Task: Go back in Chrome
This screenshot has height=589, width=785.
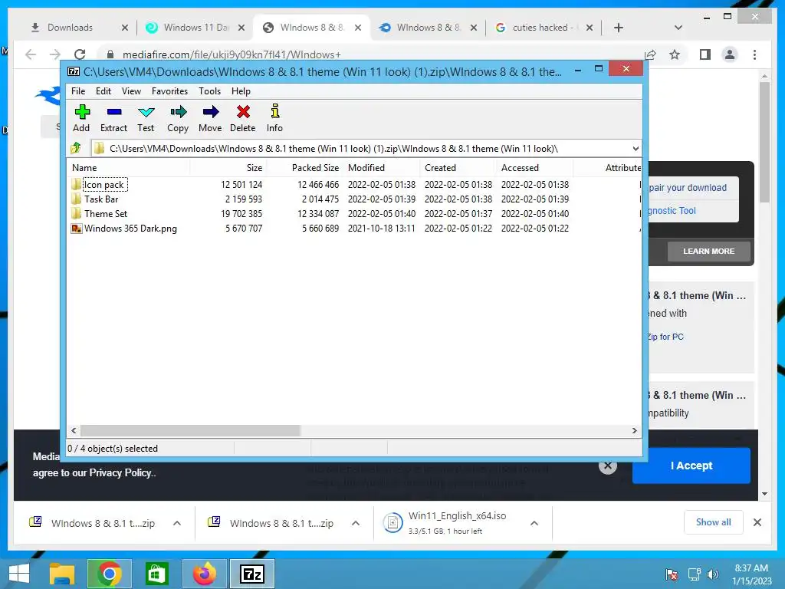Action: point(31,54)
